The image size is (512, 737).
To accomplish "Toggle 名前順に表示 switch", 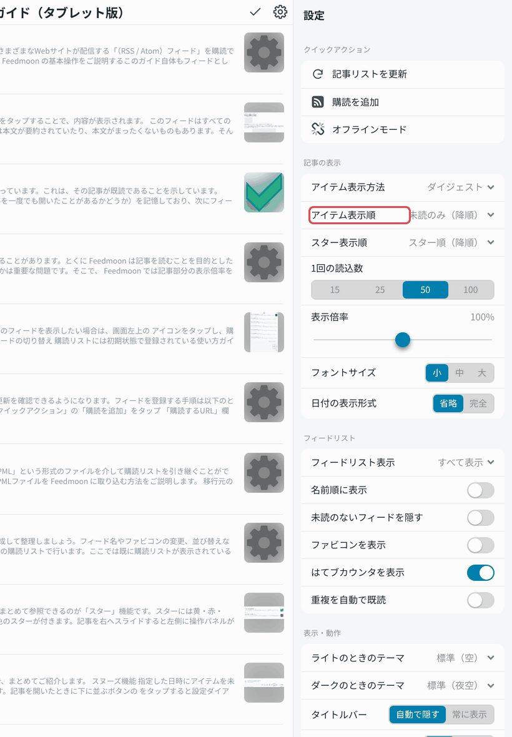I will 481,490.
